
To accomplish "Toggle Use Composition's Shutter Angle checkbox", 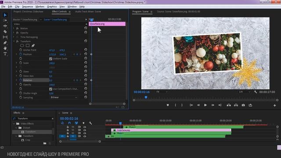I will pyautogui.click(x=50, y=89).
